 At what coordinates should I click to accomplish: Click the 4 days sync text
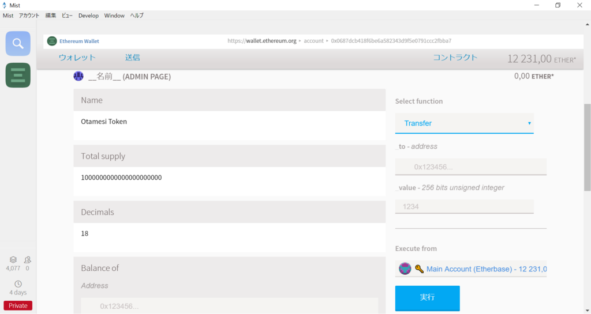[18, 292]
